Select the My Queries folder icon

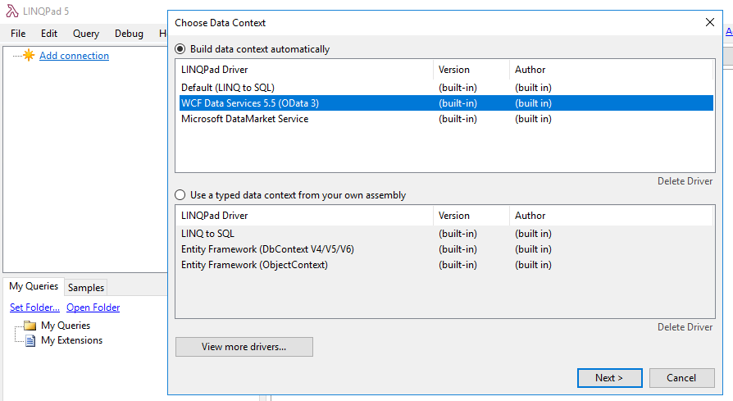(30, 326)
